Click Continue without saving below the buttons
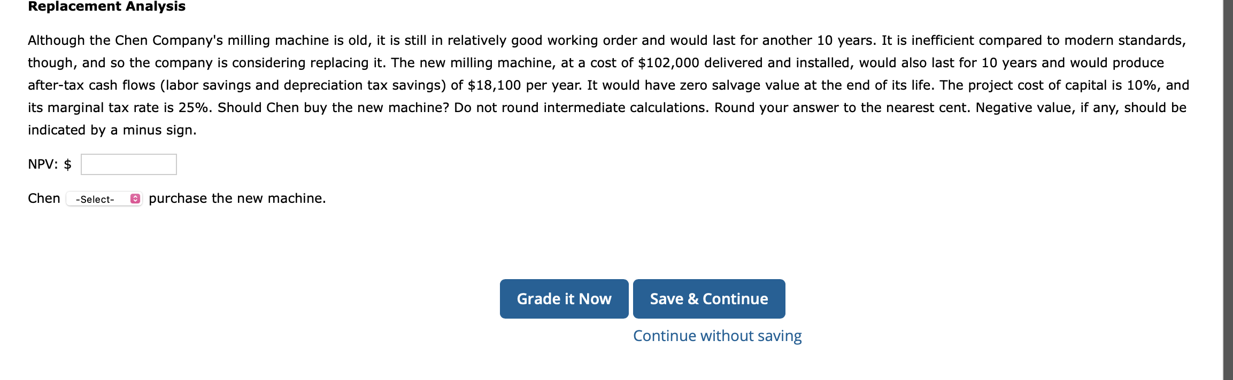 coord(716,335)
